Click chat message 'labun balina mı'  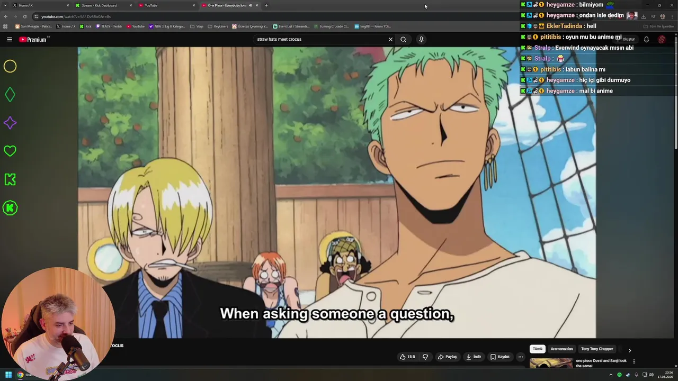pos(585,69)
